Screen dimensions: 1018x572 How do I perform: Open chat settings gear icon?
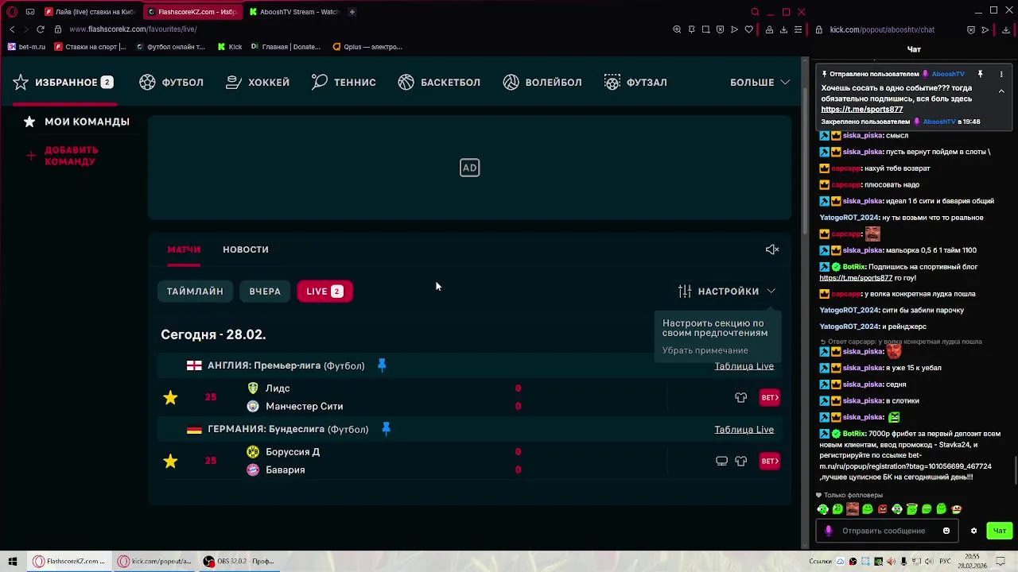pos(973,531)
